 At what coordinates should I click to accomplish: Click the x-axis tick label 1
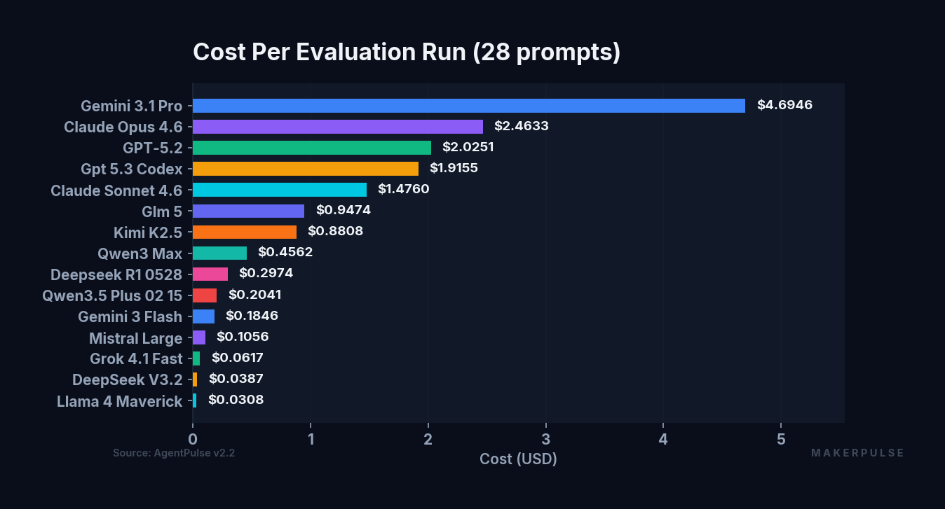(x=311, y=439)
